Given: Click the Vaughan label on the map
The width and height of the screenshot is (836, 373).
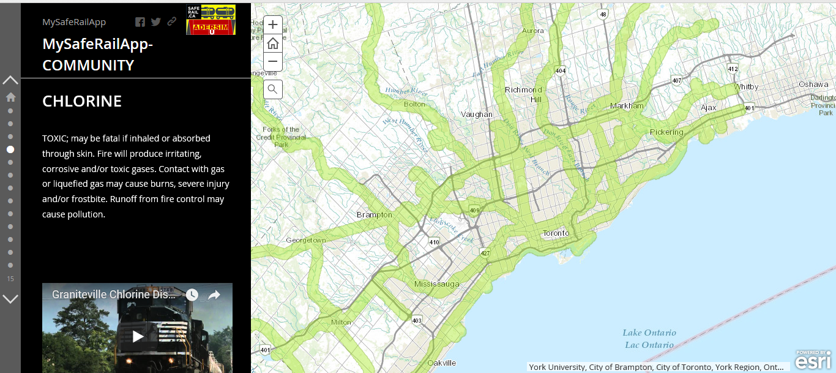Looking at the screenshot, I should point(477,115).
